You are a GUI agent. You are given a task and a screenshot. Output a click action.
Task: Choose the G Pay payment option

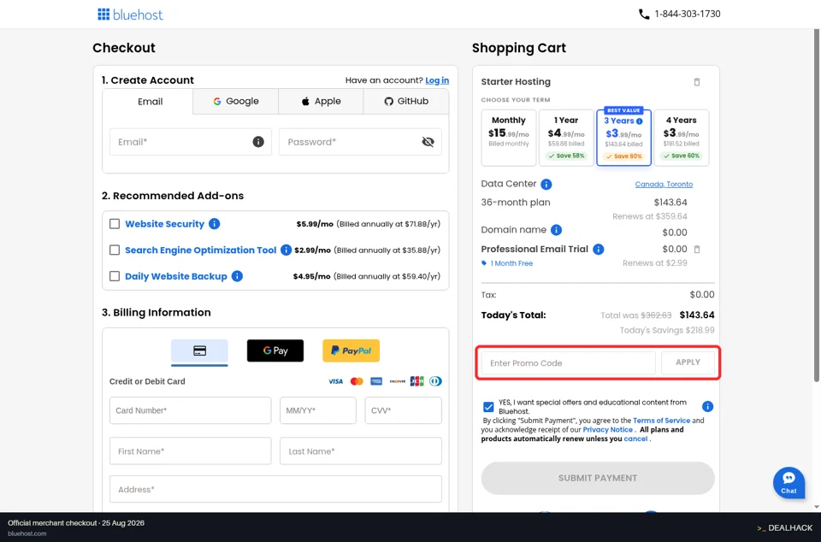tap(275, 351)
